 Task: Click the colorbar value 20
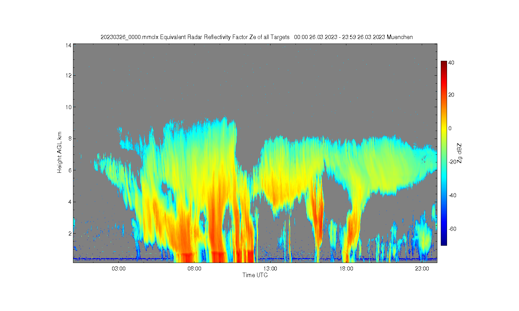point(451,95)
